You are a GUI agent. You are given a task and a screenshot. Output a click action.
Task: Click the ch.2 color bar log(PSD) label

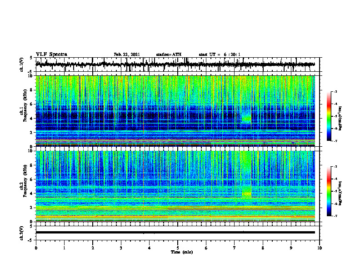[340, 193]
